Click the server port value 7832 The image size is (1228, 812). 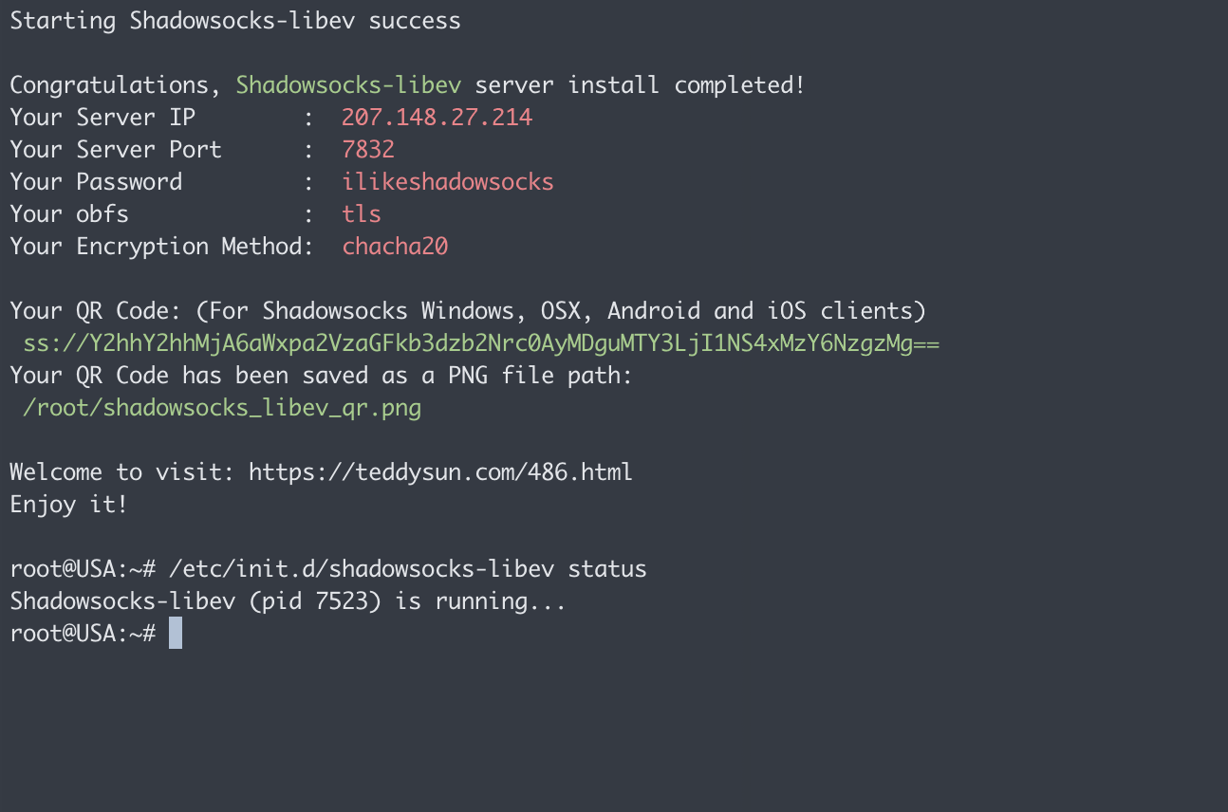pos(368,150)
